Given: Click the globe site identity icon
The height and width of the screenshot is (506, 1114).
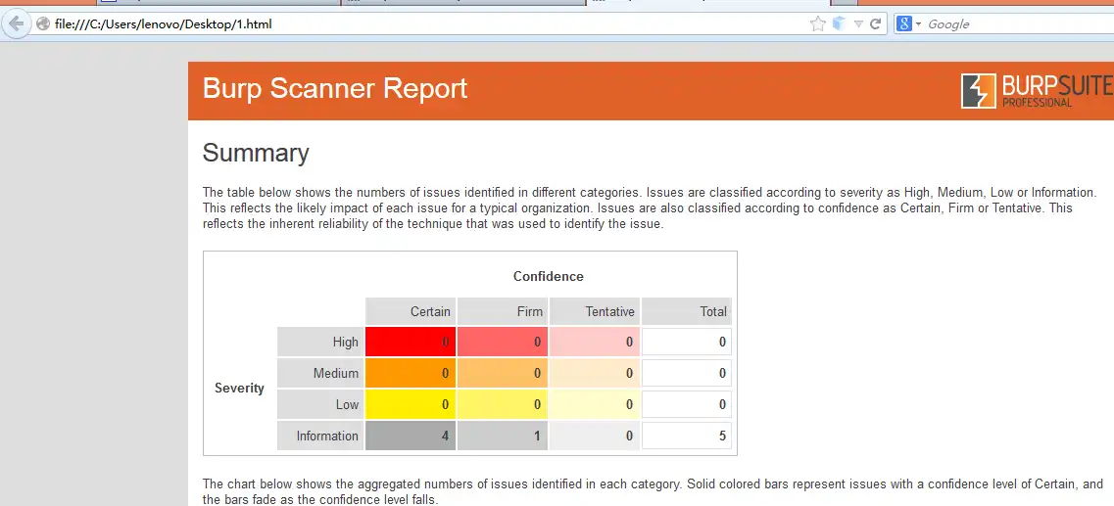Looking at the screenshot, I should [43, 24].
